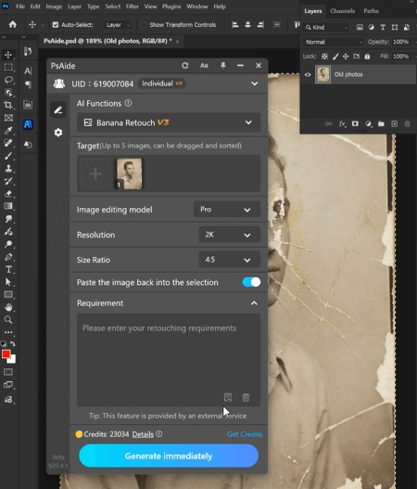
Task: Open the Plugins menu
Action: (x=171, y=6)
